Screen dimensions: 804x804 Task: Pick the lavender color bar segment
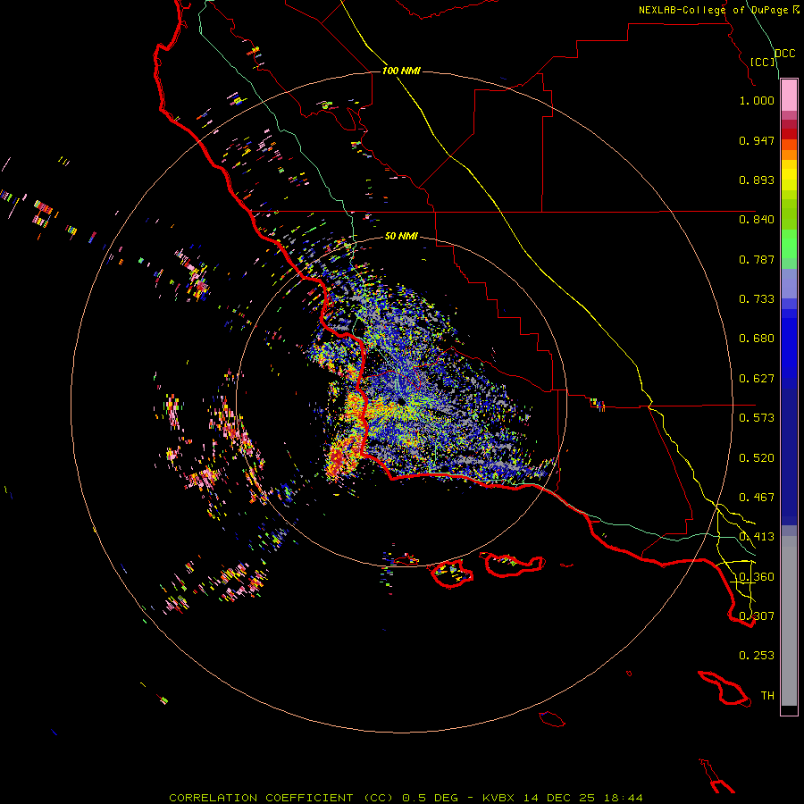pos(789,283)
